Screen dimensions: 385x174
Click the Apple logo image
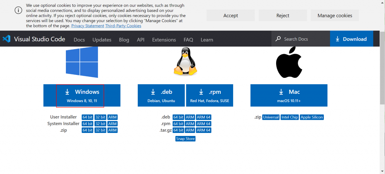click(x=289, y=62)
